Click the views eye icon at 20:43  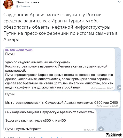pyautogui.click(x=98, y=106)
